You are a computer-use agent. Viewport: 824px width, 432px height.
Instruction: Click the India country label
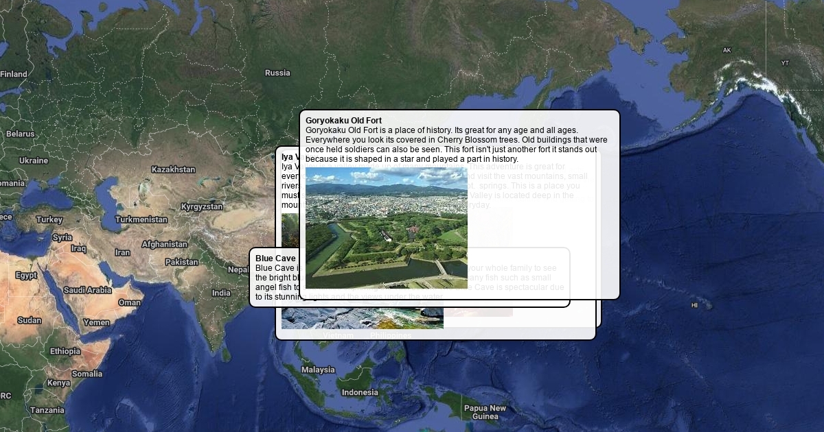tap(221, 293)
